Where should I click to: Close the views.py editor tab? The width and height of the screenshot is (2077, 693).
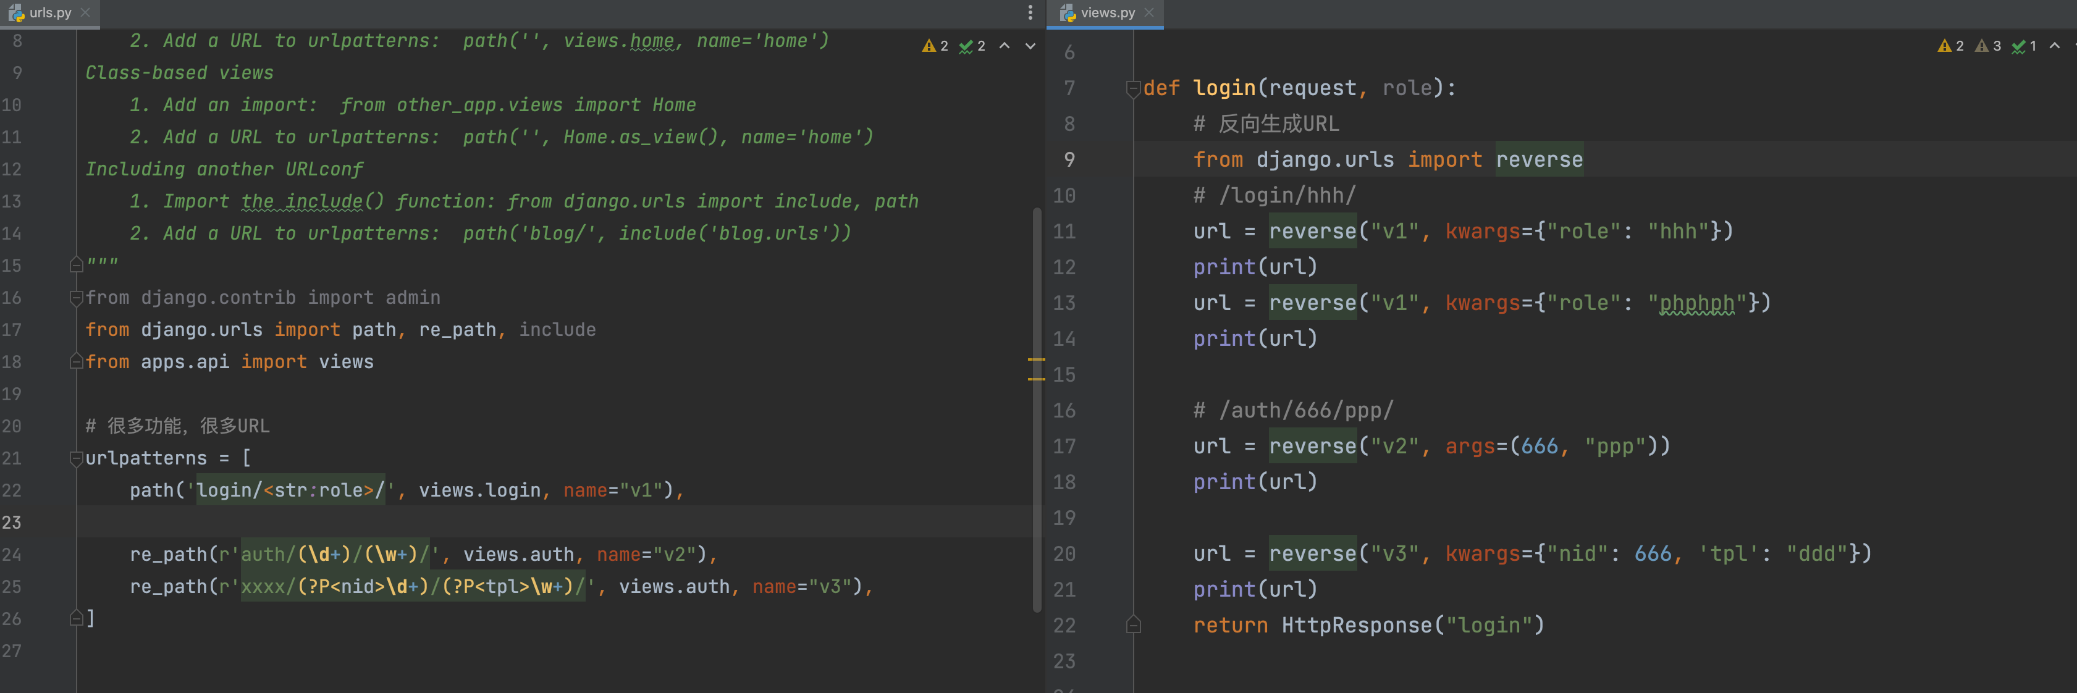pyautogui.click(x=1149, y=12)
